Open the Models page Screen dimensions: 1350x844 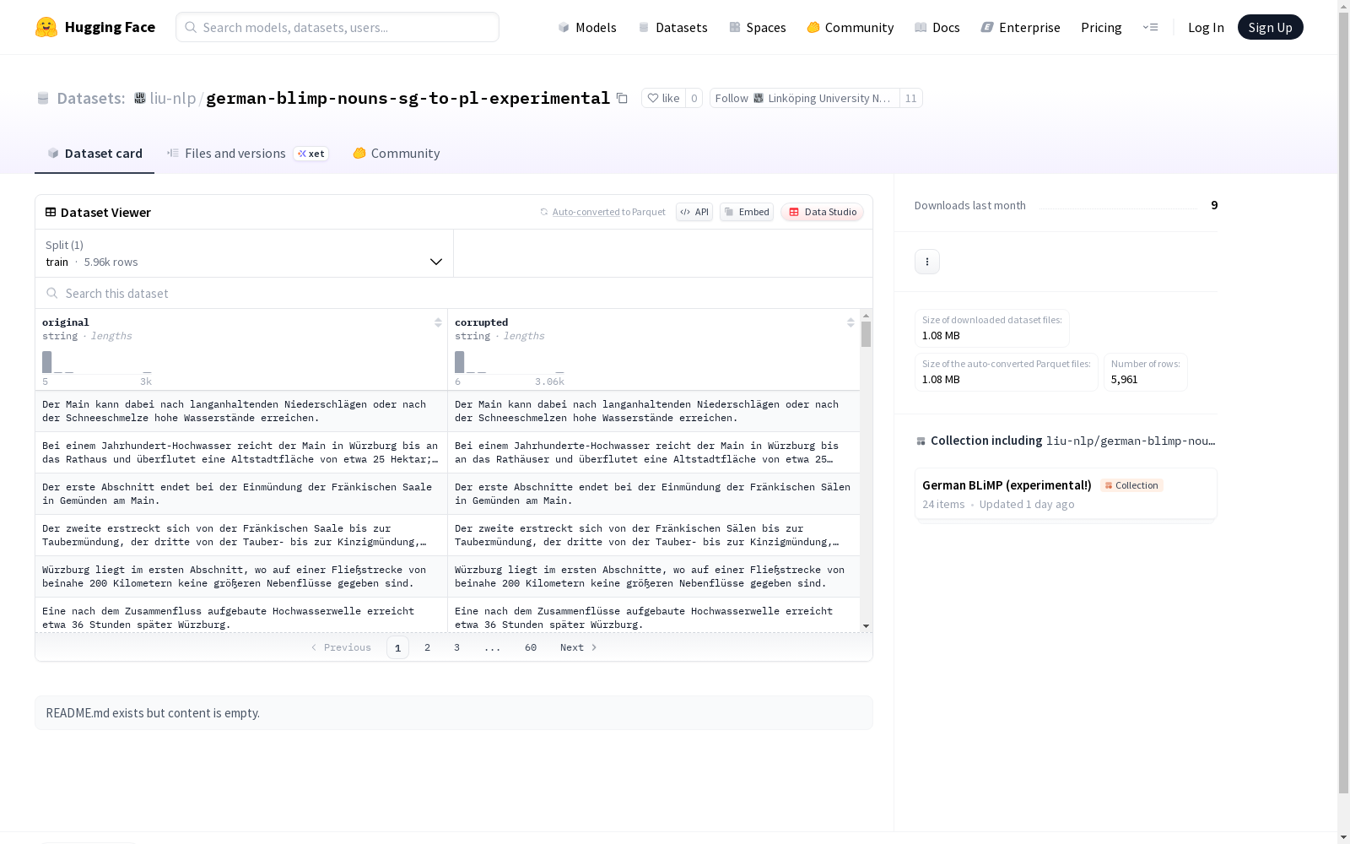pos(587,27)
